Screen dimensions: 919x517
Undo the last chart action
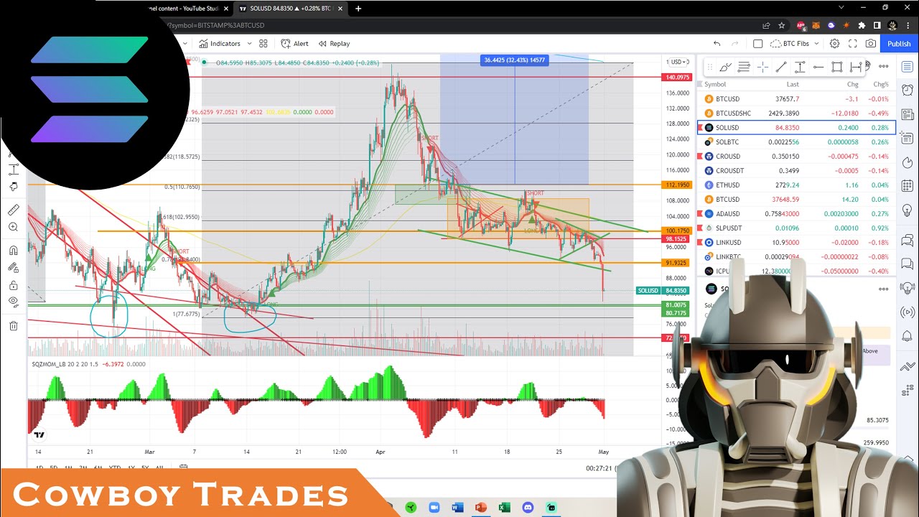[x=717, y=43]
